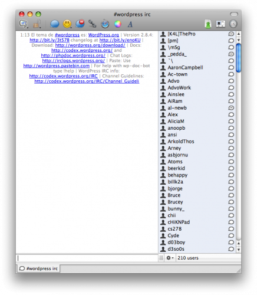Image resolution: width=257 pixels, height=295 pixels.
Task: Click the status bubble beside [K4L]ThePro
Action: [x=231, y=34]
